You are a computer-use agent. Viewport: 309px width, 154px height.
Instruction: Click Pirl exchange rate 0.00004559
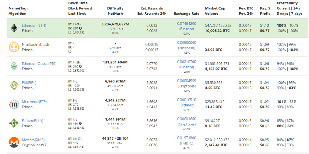(x=186, y=81)
